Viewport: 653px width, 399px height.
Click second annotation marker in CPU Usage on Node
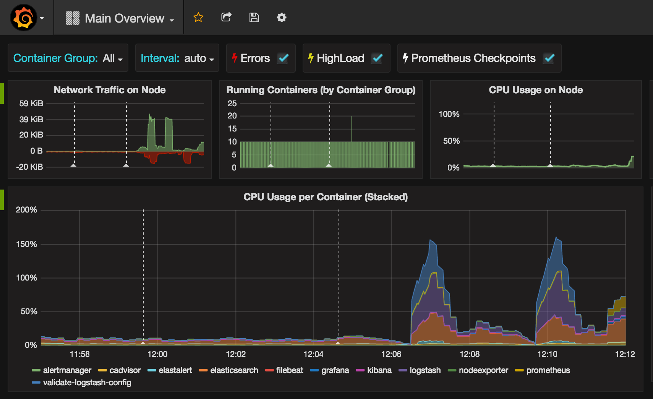[x=550, y=165]
